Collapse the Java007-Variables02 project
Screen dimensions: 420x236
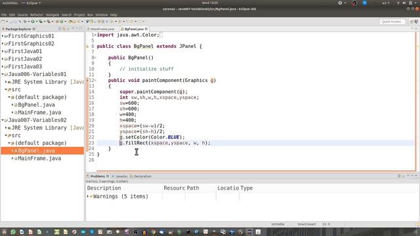click(x=3, y=120)
